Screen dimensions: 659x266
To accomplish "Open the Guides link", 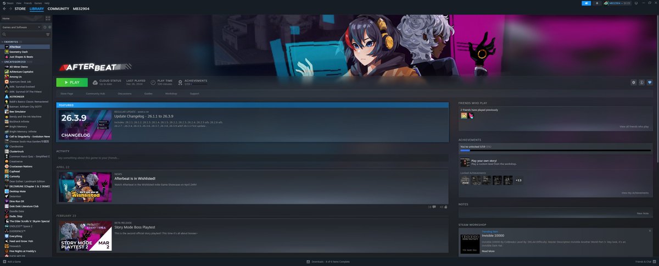I will coord(148,93).
